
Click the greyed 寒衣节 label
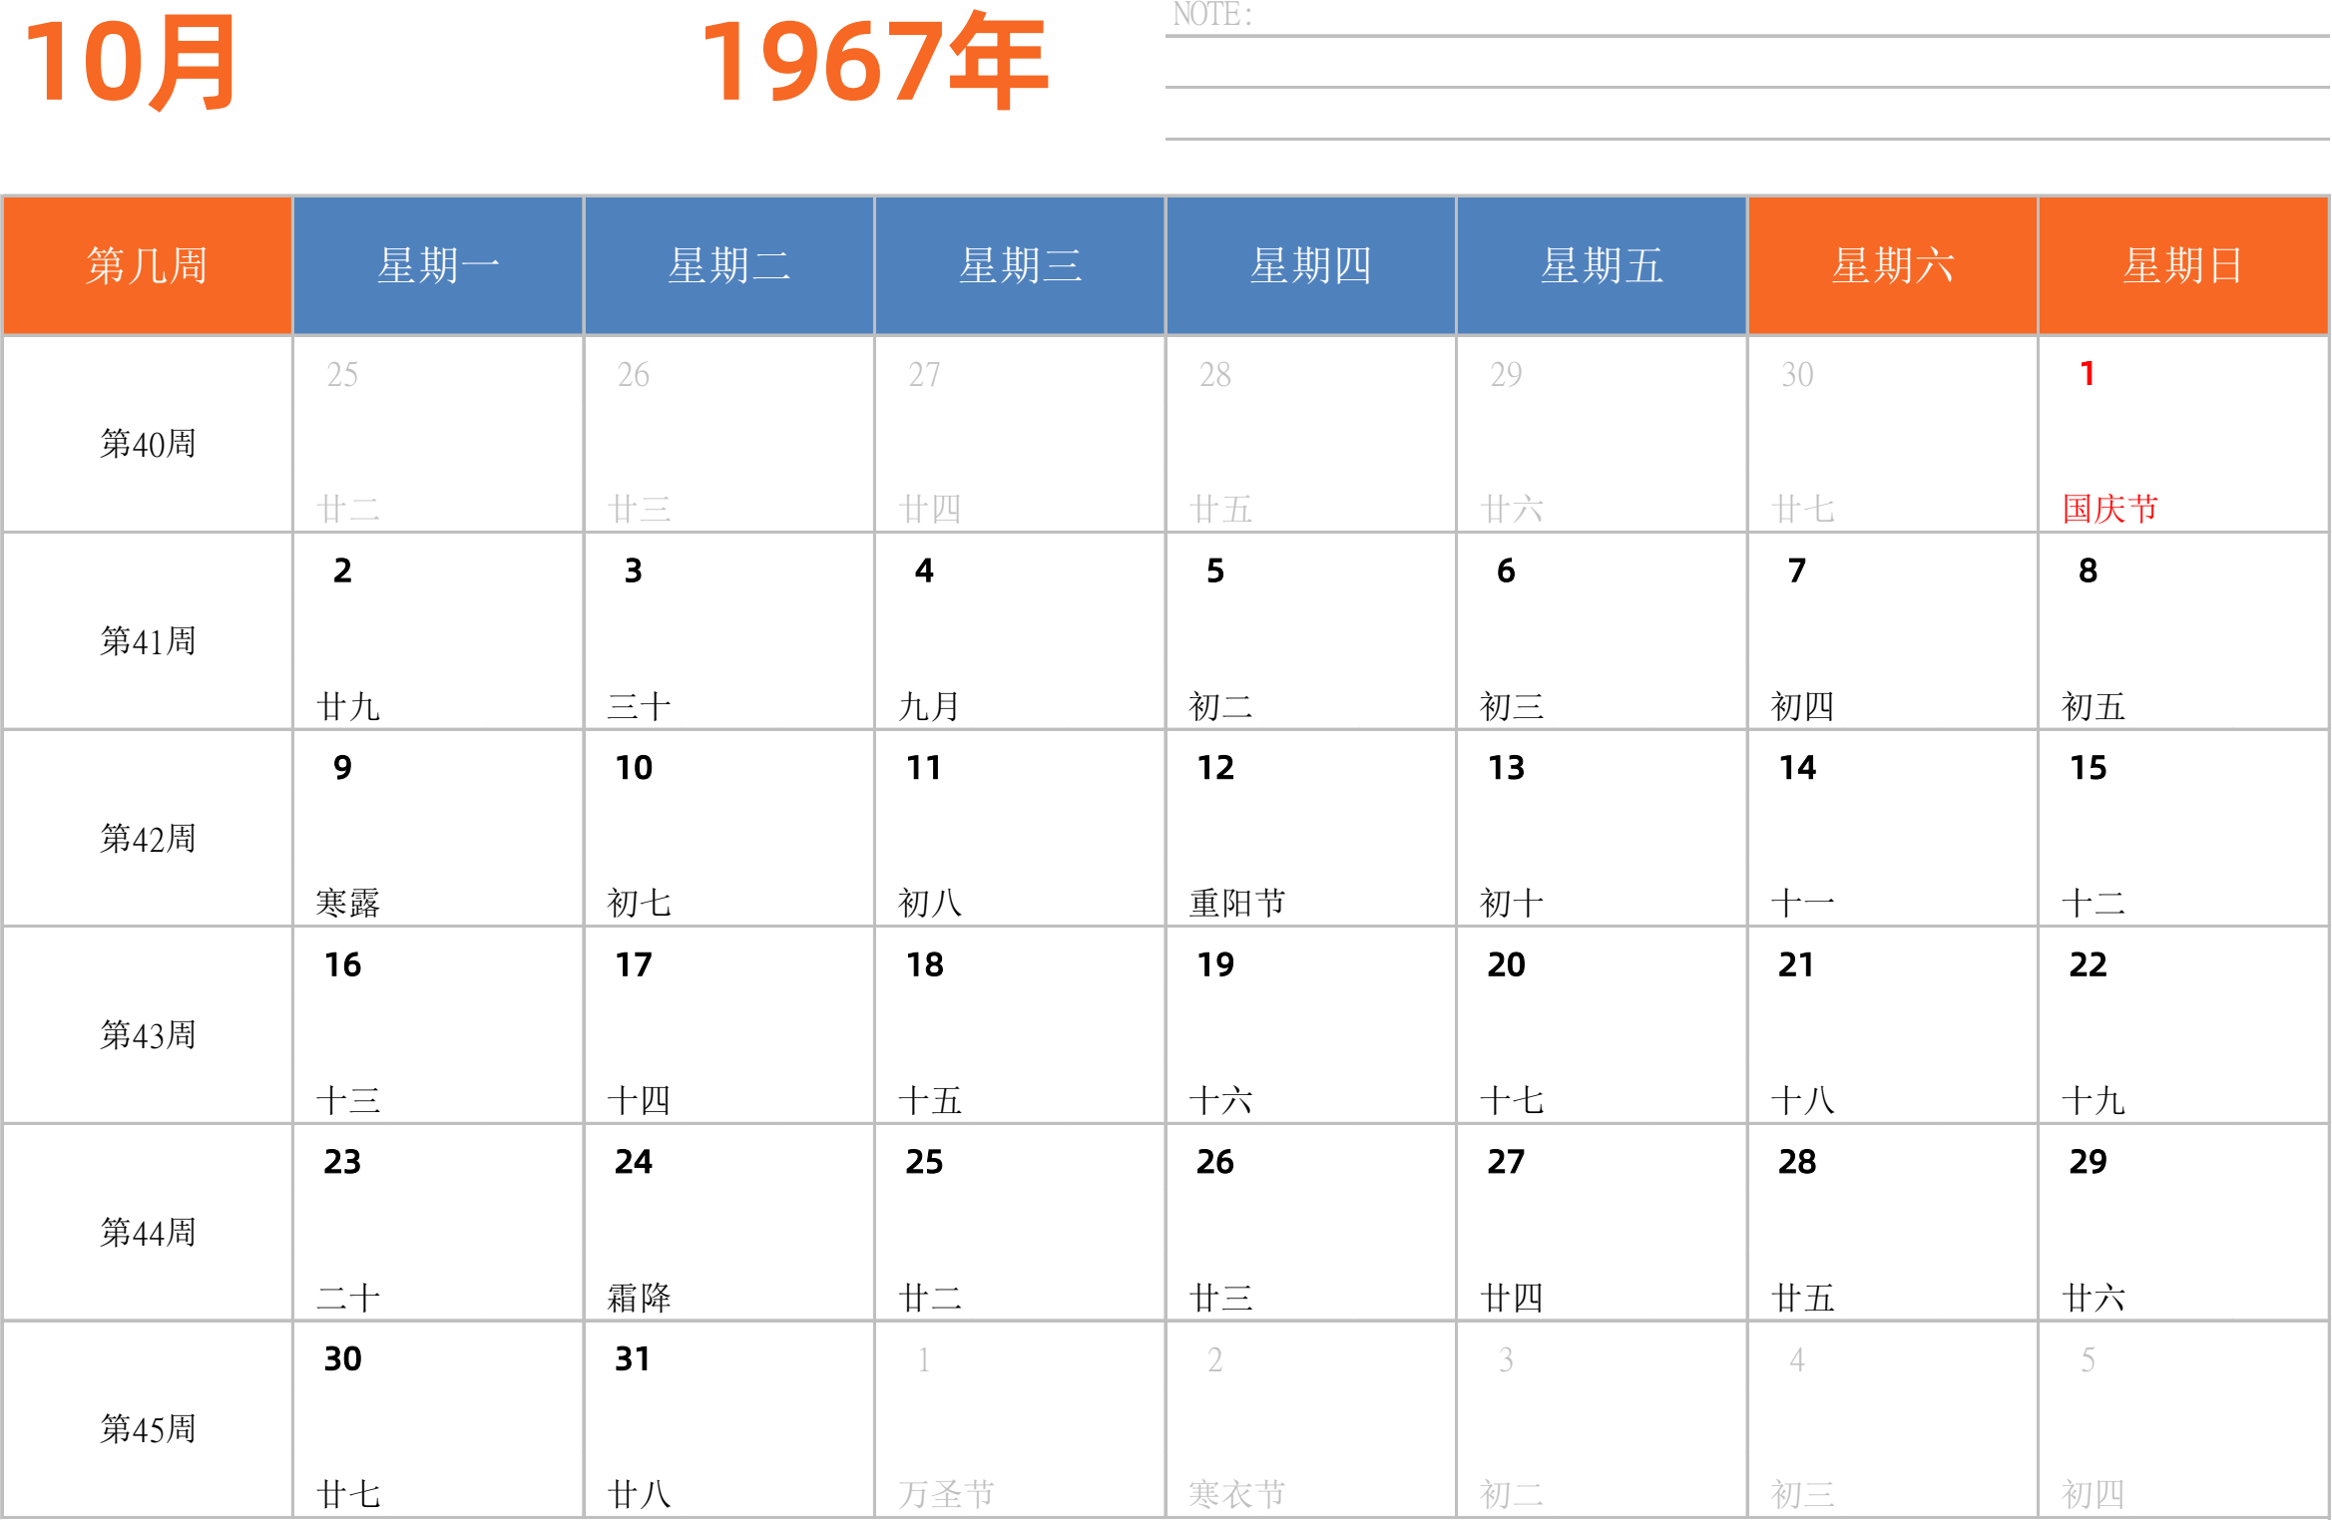(x=1237, y=1494)
